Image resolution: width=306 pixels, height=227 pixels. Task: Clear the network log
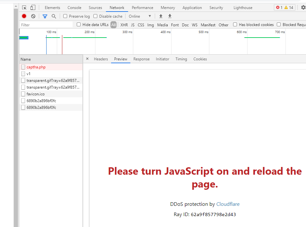click(33, 16)
